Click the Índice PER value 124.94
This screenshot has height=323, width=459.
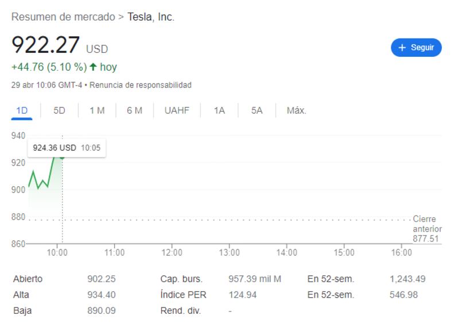242,295
